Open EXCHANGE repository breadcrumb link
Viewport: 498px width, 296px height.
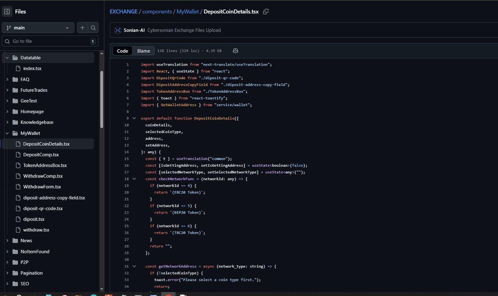pyautogui.click(x=123, y=12)
